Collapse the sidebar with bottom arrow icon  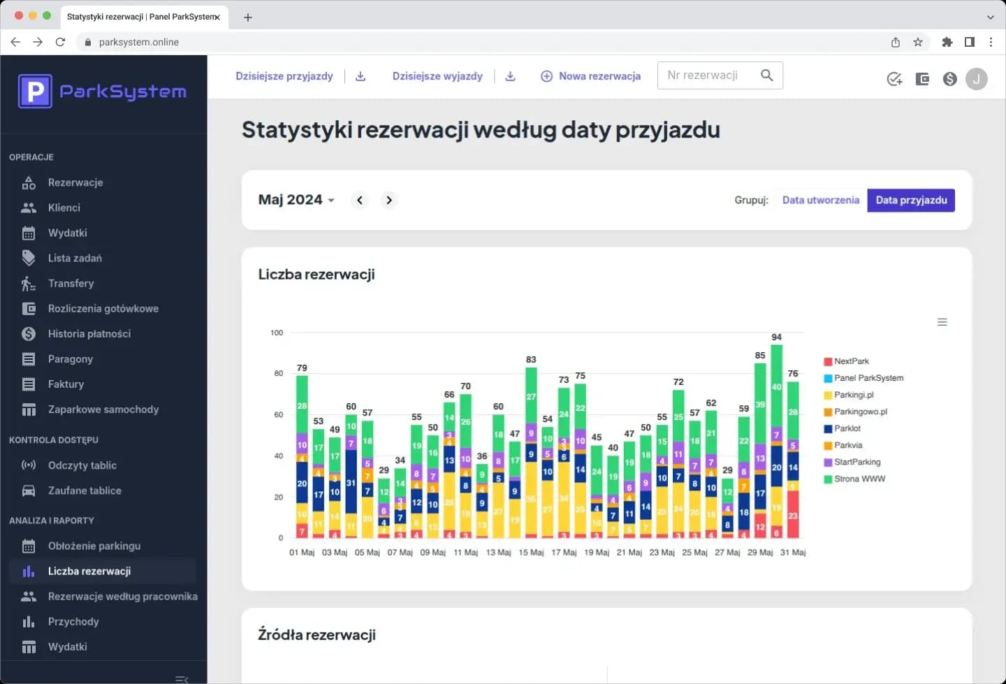pyautogui.click(x=182, y=679)
